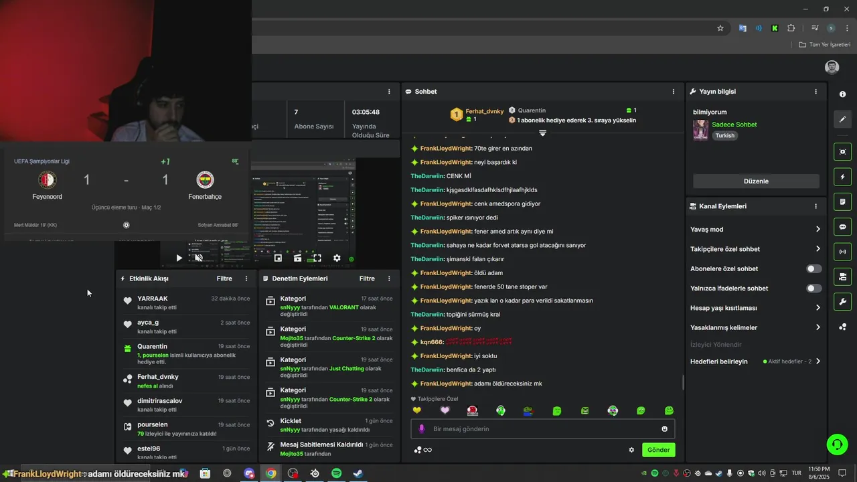Viewport: 857px width, 482px height.
Task: Open Chrome from Windows taskbar
Action: click(270, 473)
